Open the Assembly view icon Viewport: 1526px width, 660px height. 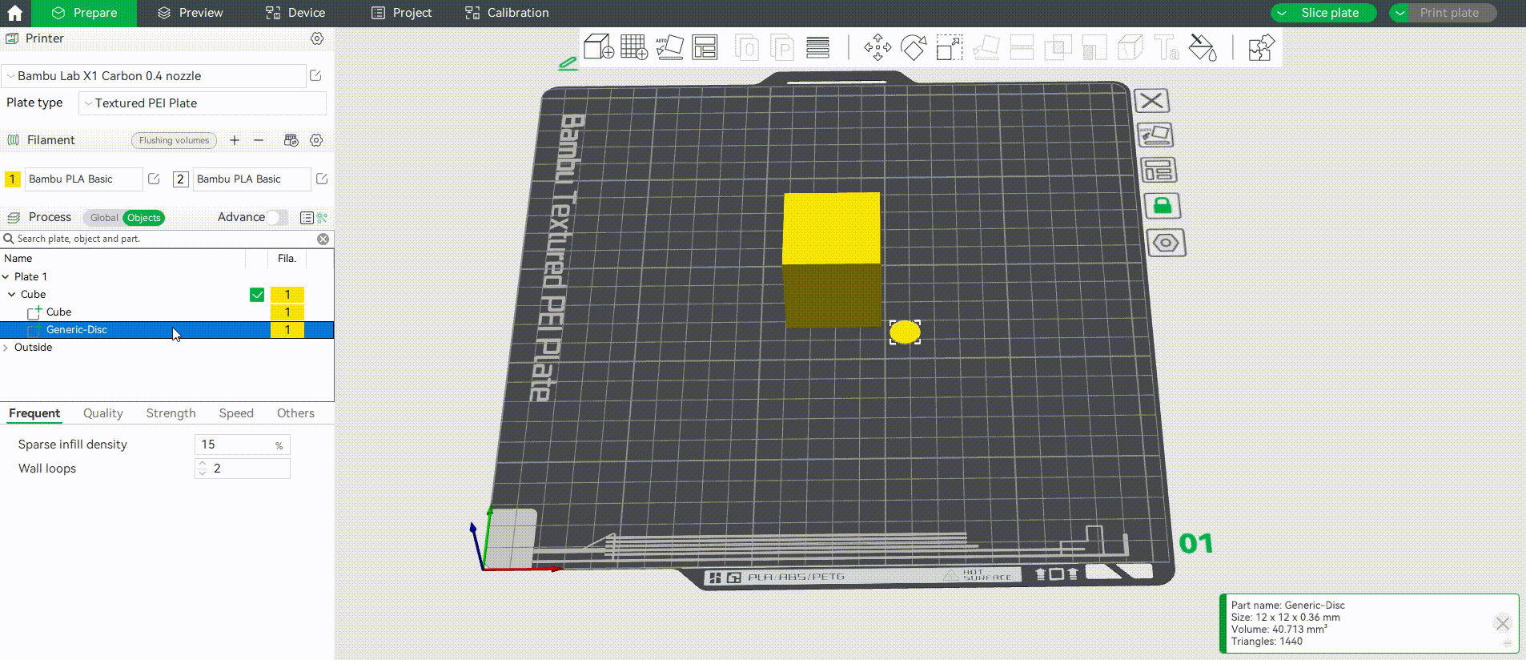1261,47
